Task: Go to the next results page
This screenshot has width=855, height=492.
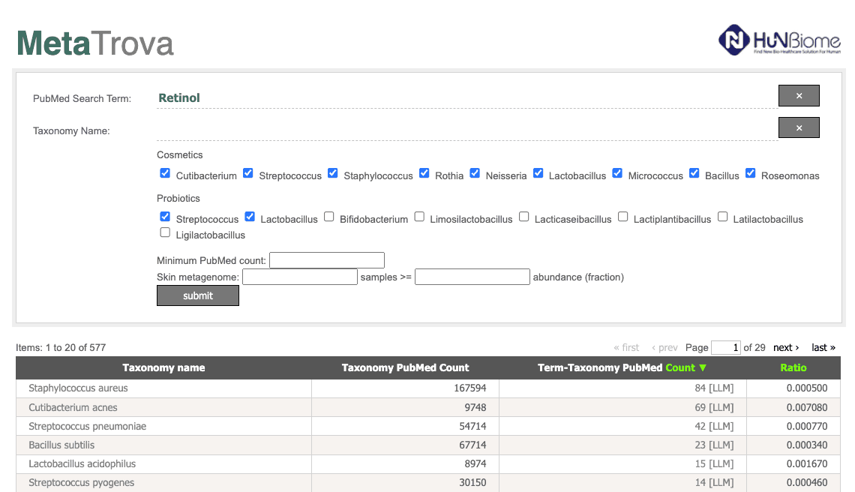Action: (786, 347)
